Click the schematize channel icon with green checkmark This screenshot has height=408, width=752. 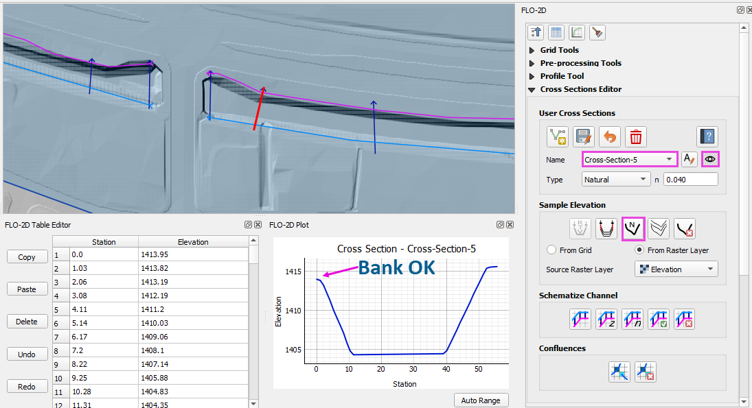pyautogui.click(x=658, y=318)
